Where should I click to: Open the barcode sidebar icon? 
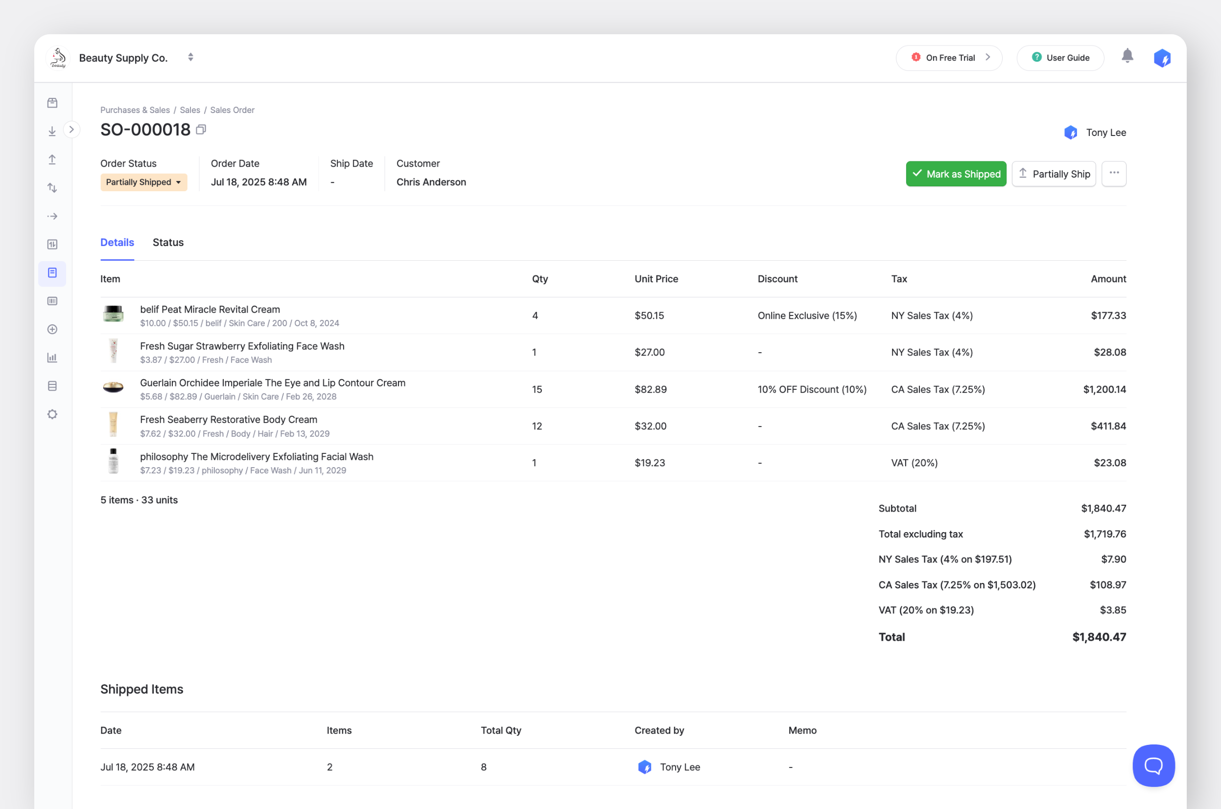[x=52, y=301]
